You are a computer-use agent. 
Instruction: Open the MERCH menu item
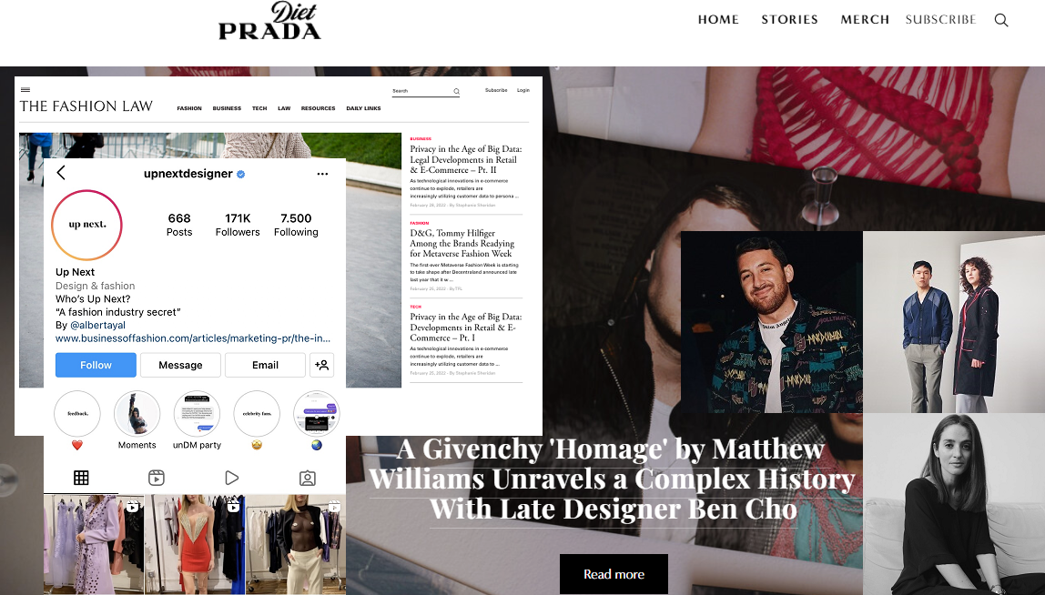pyautogui.click(x=865, y=20)
